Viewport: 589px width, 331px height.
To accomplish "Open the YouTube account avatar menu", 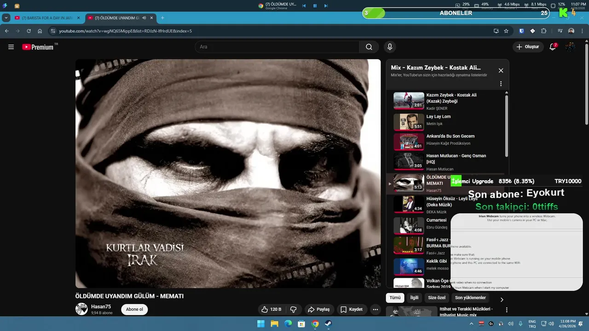I will coord(570,47).
